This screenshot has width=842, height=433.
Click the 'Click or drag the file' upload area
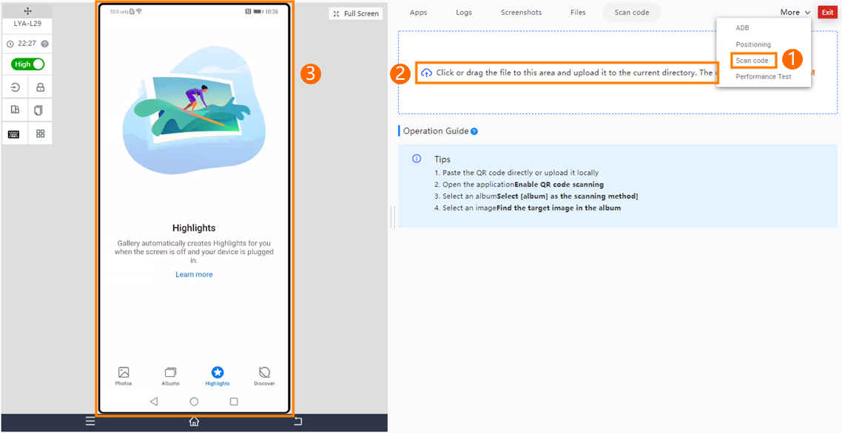coord(618,72)
